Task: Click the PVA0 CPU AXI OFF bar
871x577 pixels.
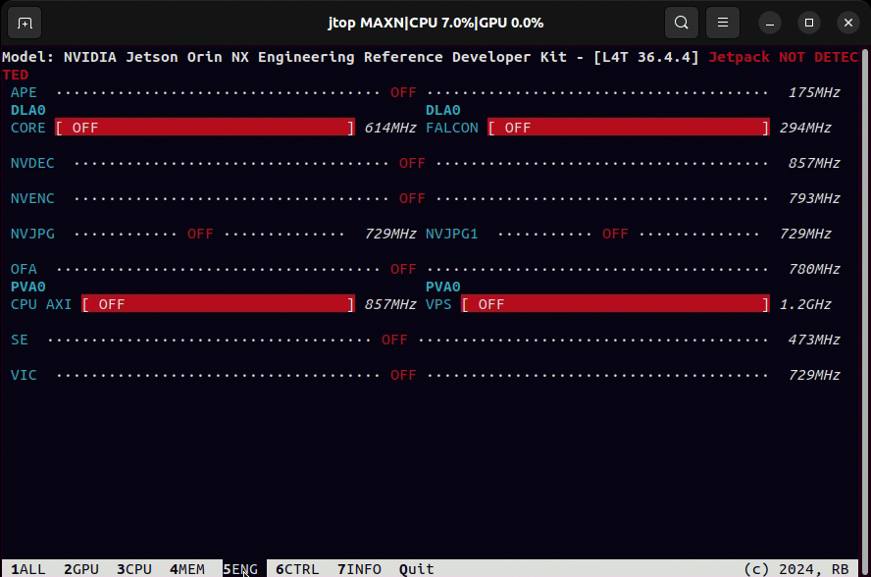Action: point(218,304)
